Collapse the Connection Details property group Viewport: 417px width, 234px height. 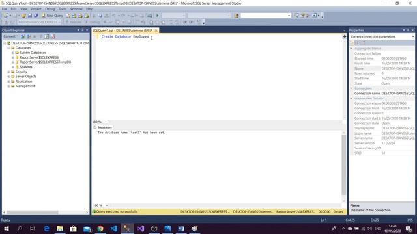[x=351, y=98]
